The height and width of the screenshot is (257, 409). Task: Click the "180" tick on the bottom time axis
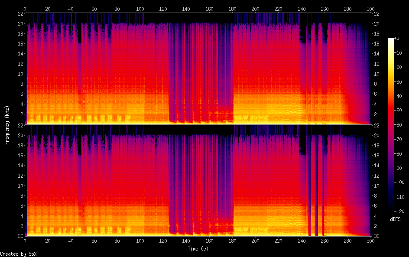[232, 241]
